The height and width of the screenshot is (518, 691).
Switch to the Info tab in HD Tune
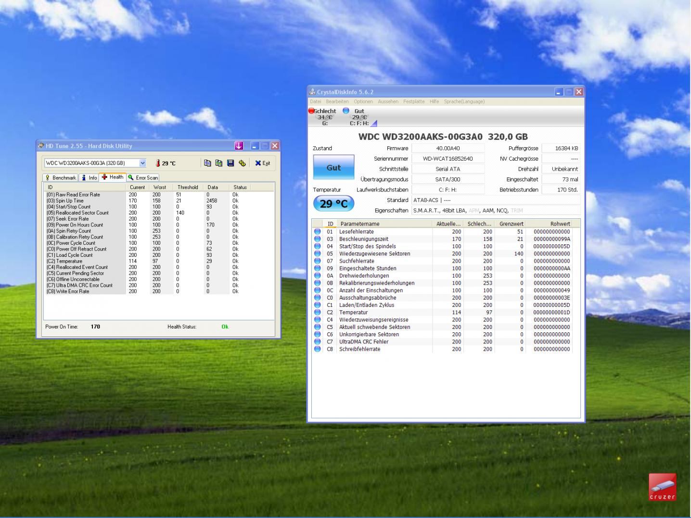89,177
